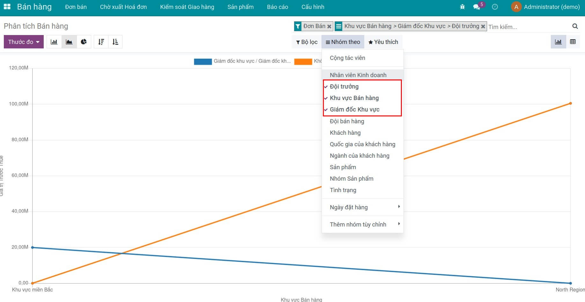The image size is (585, 302).
Task: Open the apps grid menu icon
Action: pos(7,7)
